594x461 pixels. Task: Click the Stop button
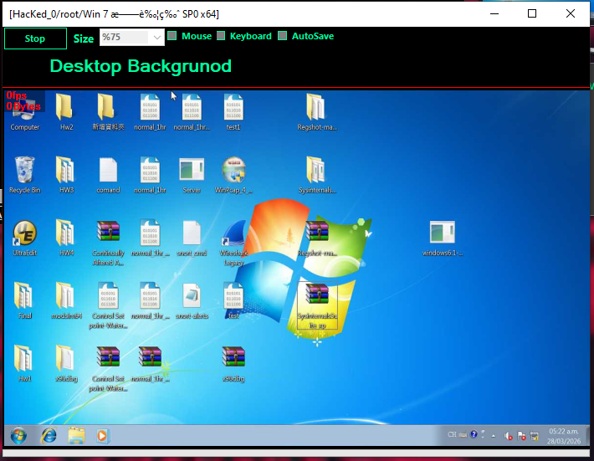35,38
